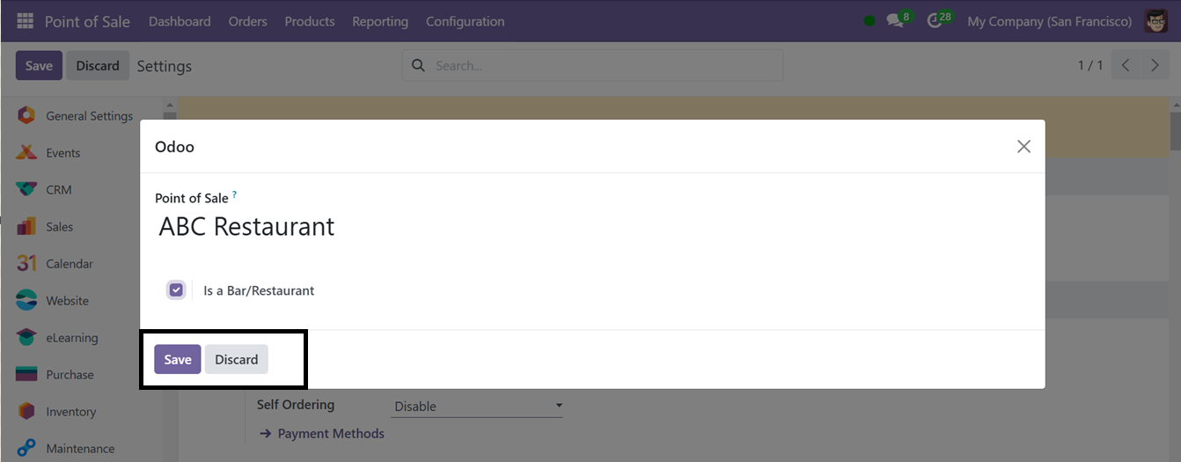Toggle the Is a Bar/Restaurant checkbox
The height and width of the screenshot is (462, 1181).
[177, 290]
